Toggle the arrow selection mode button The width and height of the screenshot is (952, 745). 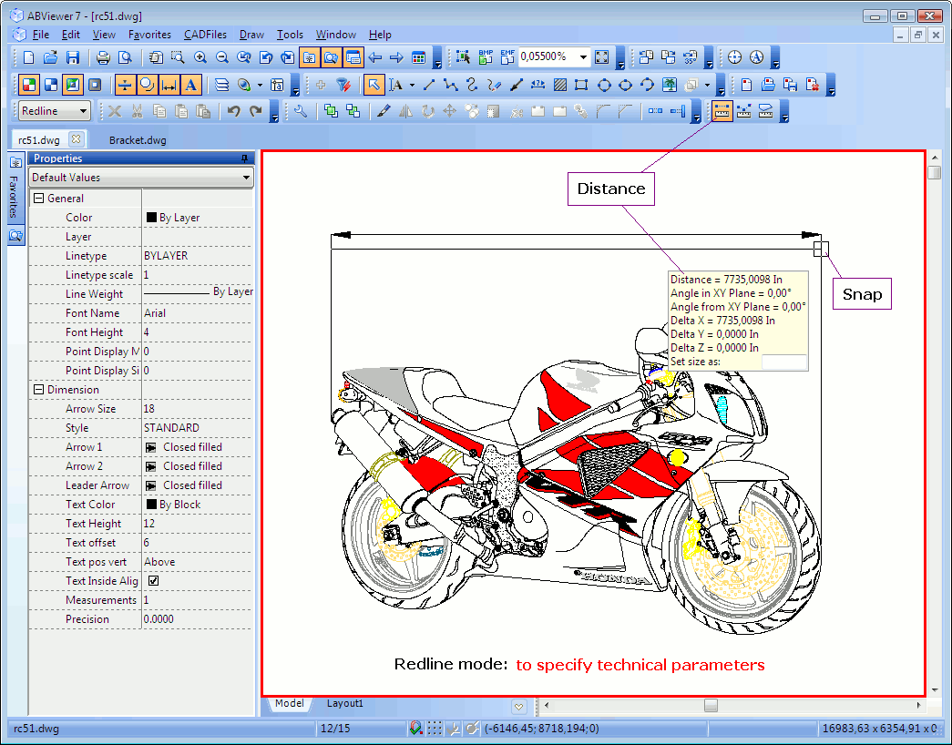coord(374,85)
